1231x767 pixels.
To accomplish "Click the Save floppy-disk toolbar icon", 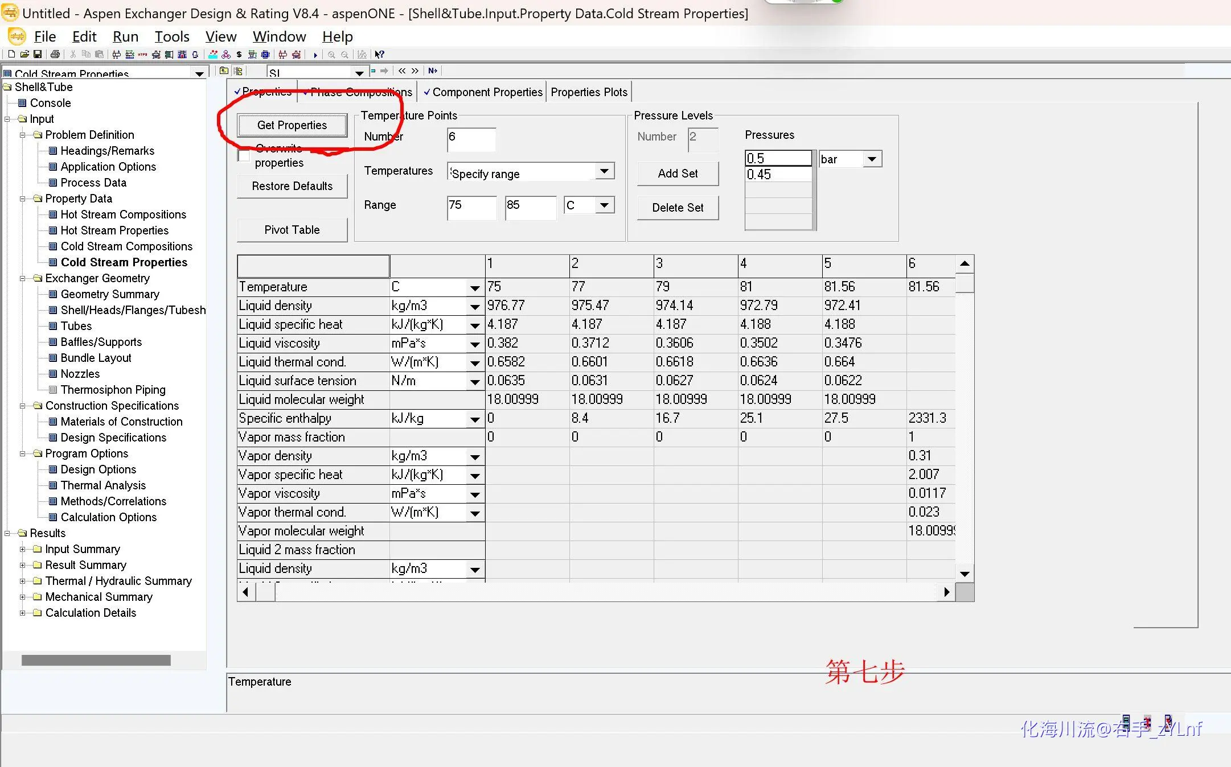I will point(38,54).
